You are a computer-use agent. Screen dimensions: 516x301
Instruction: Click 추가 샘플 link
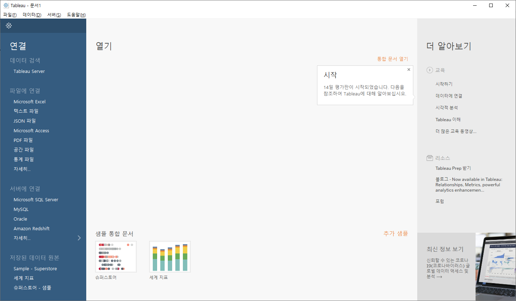(x=396, y=233)
